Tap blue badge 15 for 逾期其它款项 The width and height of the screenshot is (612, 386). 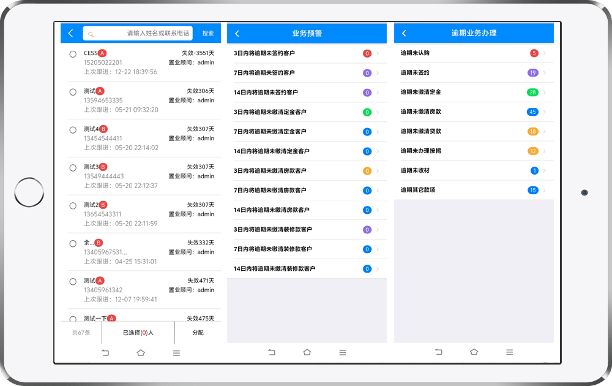[533, 191]
